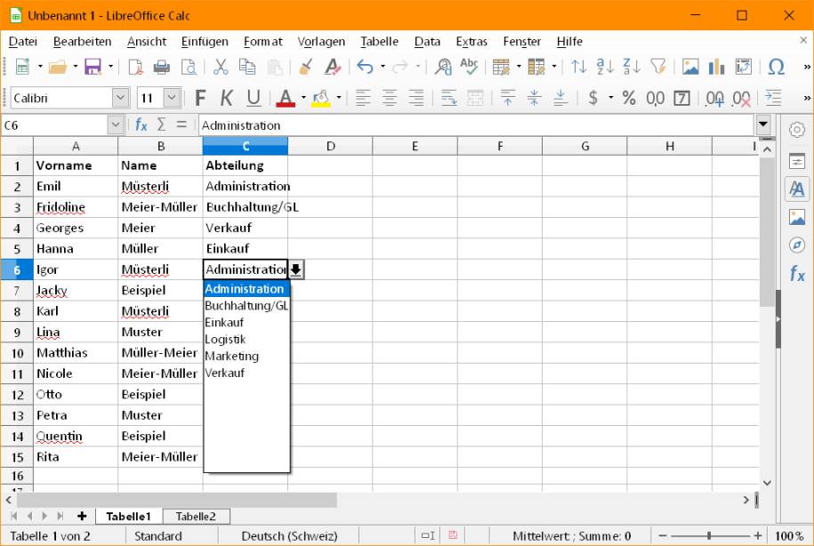This screenshot has width=814, height=546.
Task: Run the spelling check
Action: (469, 67)
